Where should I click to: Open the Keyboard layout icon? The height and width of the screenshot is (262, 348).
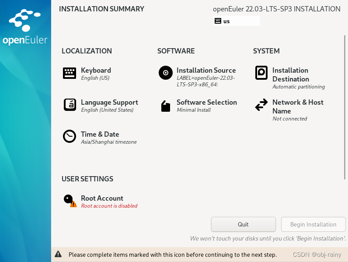click(70, 73)
